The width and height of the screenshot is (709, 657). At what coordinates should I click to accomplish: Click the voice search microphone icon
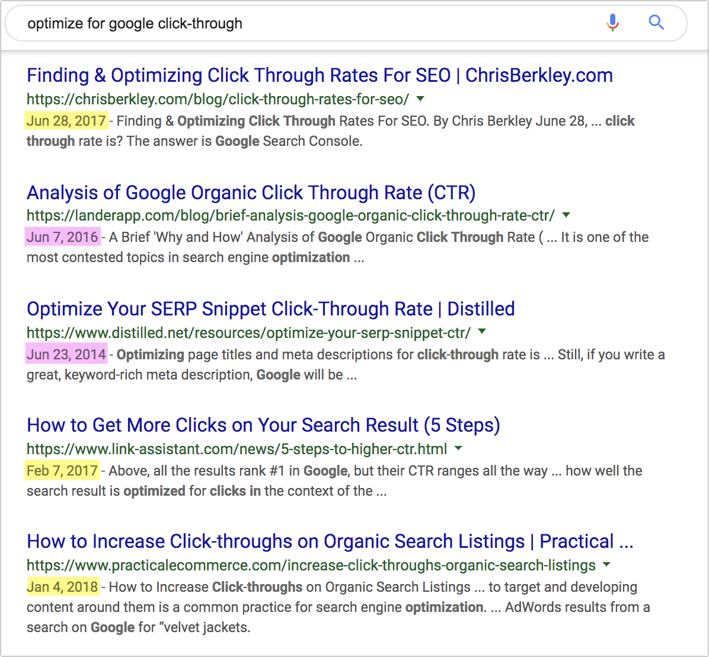tap(612, 24)
